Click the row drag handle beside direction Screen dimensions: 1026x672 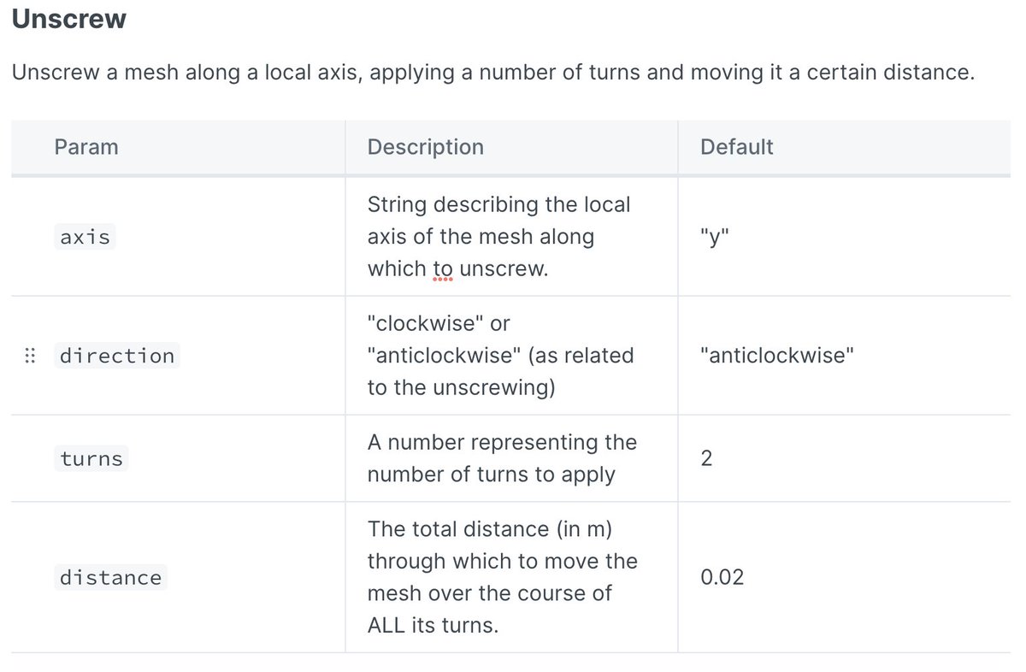(x=29, y=356)
